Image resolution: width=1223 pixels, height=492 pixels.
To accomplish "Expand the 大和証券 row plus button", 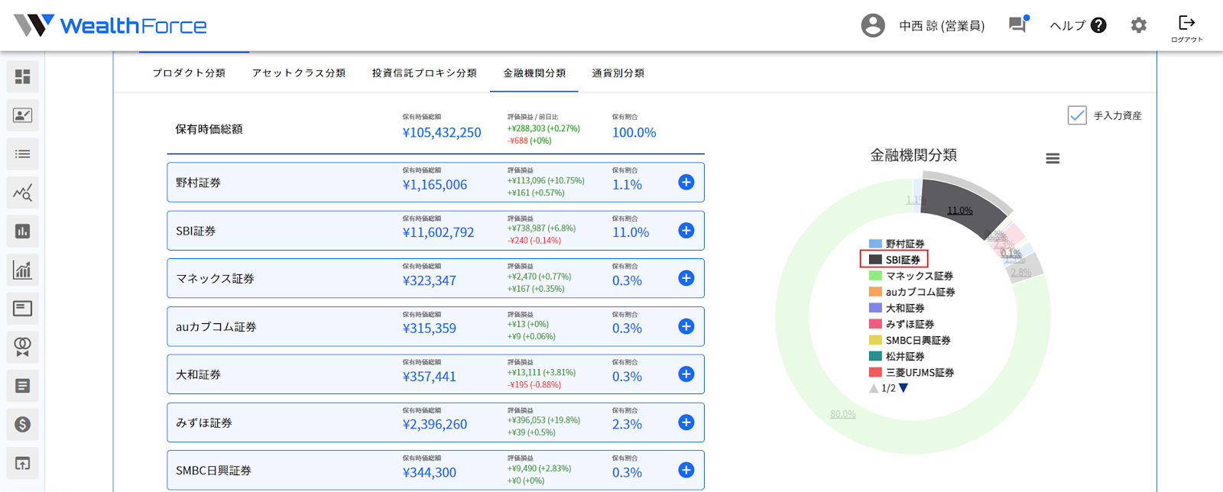I will [686, 374].
